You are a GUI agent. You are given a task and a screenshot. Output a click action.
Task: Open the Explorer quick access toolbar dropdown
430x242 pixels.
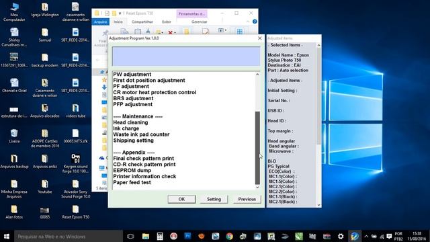pyautogui.click(x=120, y=13)
